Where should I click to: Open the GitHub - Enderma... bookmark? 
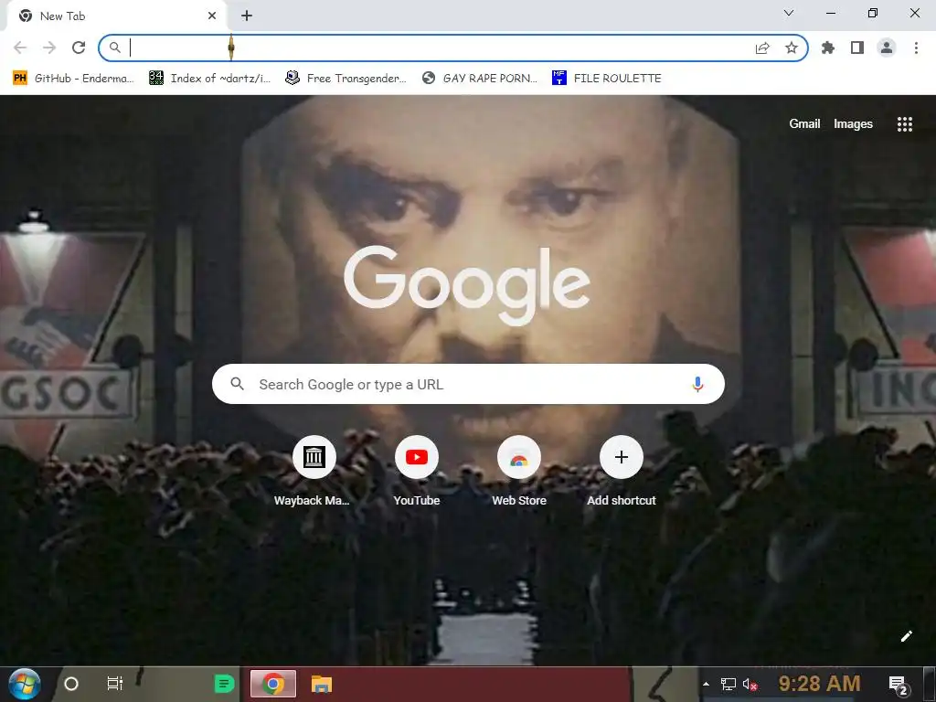click(x=73, y=79)
